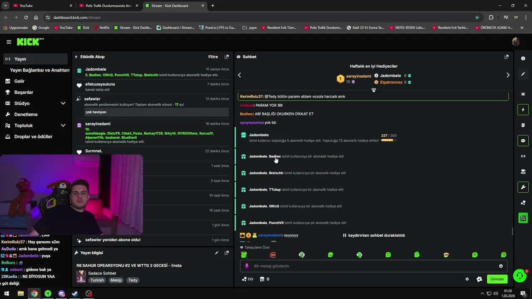Click the purple microphone icon in message box
Viewport: 532px width, 299px height.
(x=246, y=266)
